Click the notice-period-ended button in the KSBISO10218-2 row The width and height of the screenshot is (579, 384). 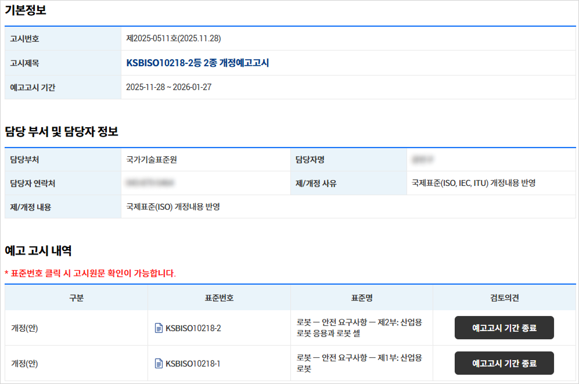click(504, 328)
